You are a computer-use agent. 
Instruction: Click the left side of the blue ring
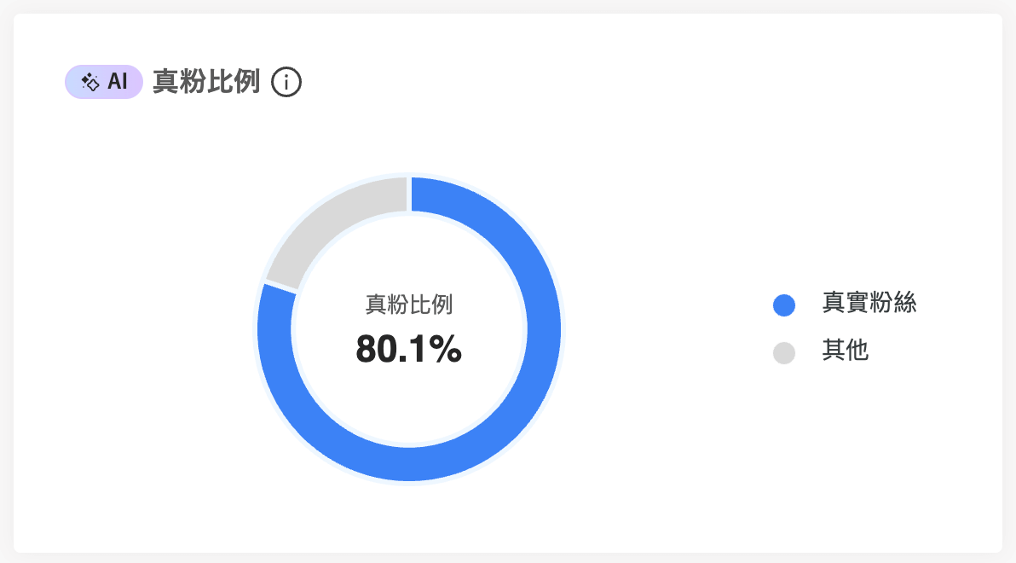click(274, 337)
